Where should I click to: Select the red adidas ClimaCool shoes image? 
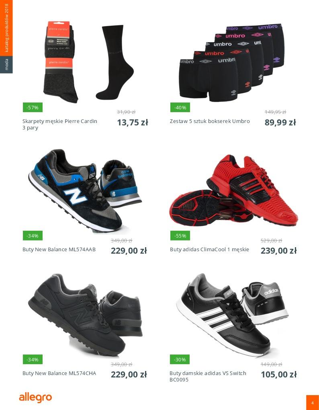pyautogui.click(x=234, y=190)
